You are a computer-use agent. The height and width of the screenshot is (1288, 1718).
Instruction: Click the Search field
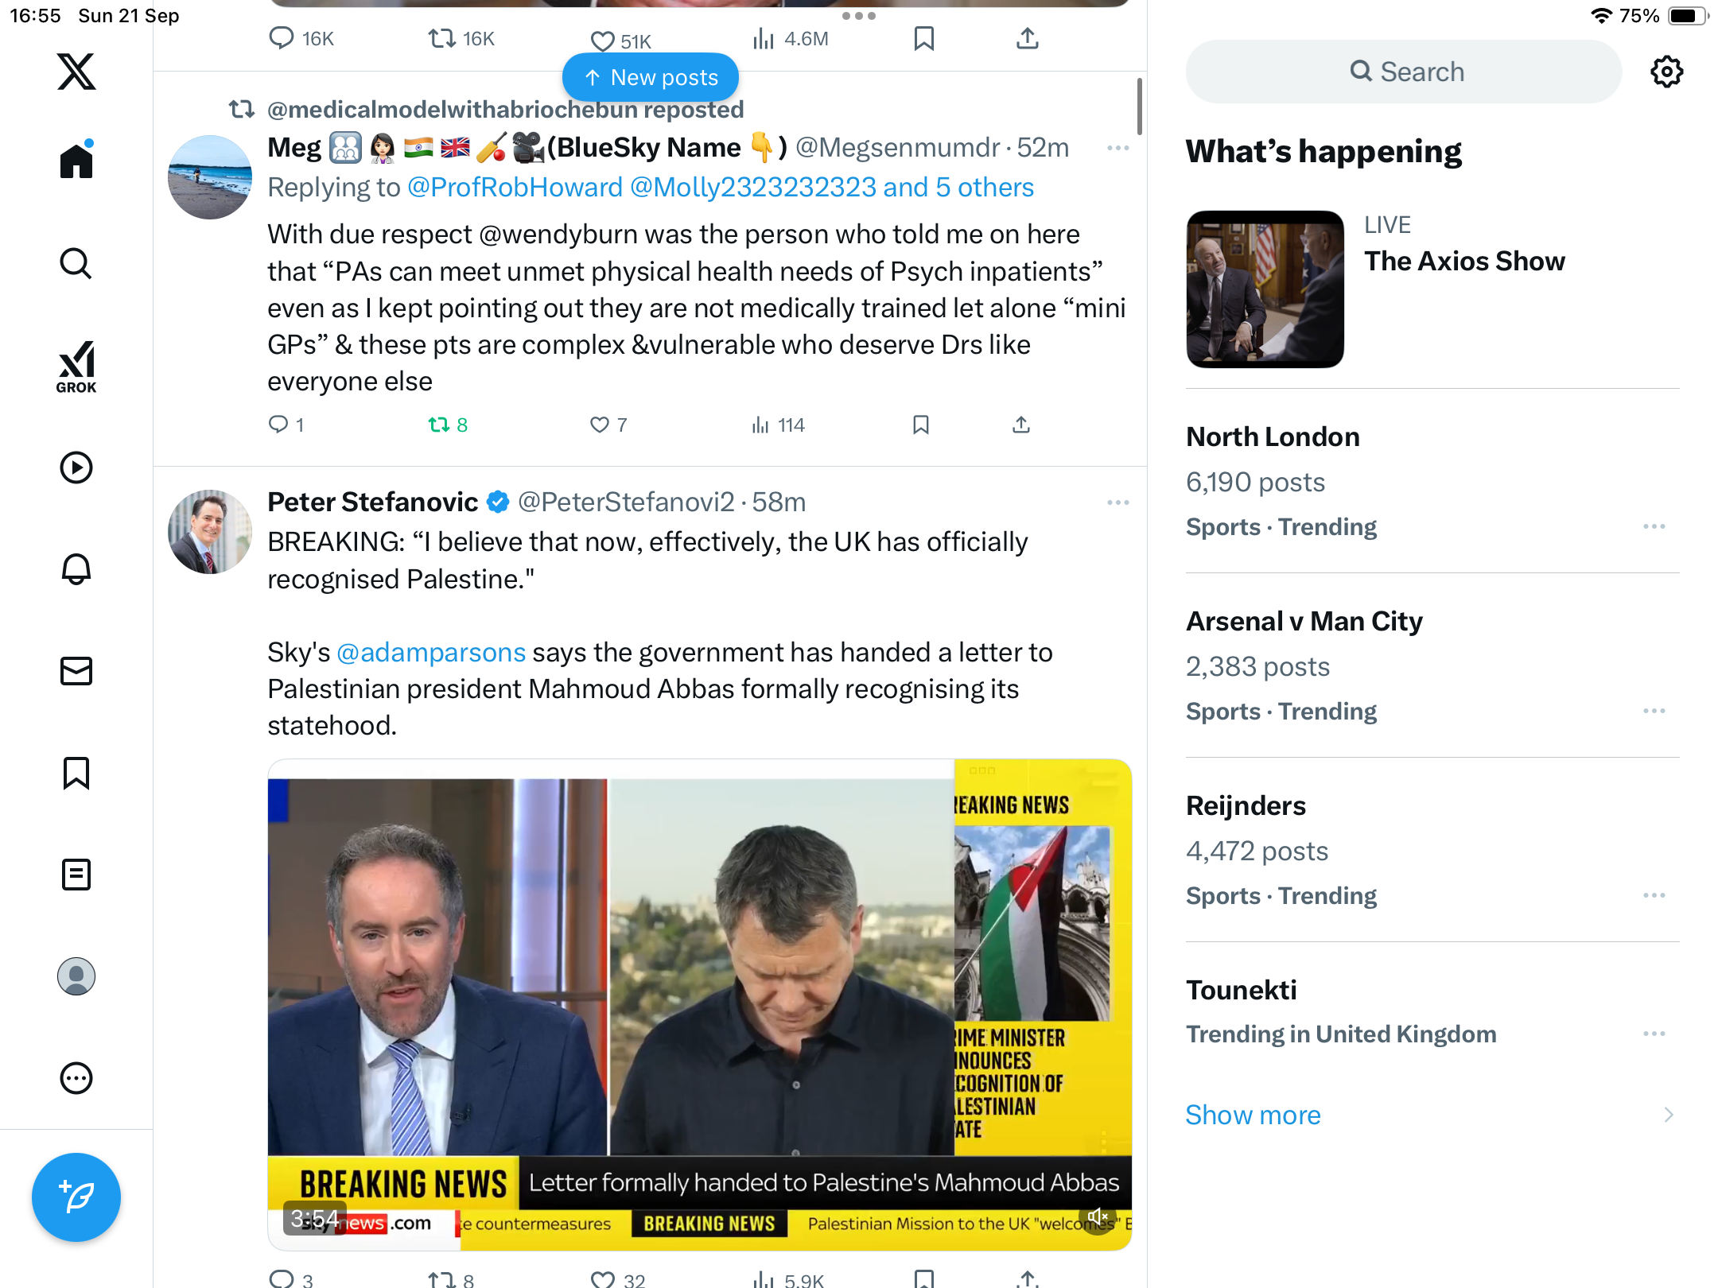(x=1404, y=72)
